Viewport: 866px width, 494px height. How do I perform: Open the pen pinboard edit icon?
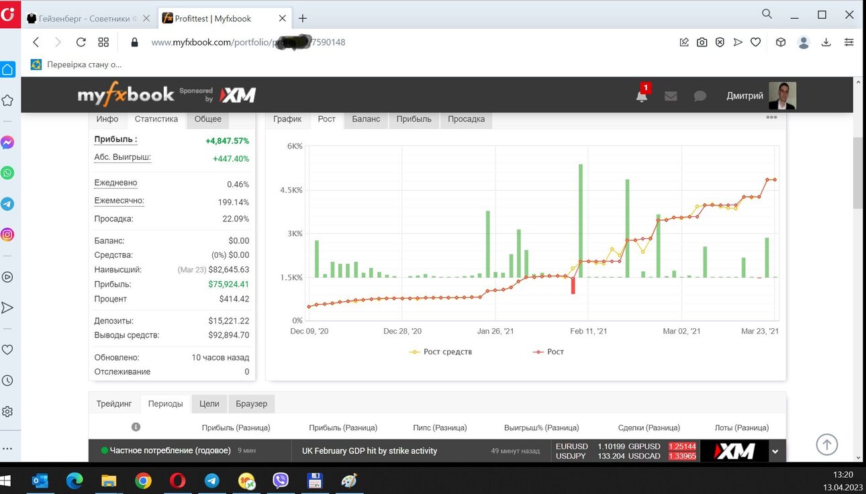click(684, 42)
